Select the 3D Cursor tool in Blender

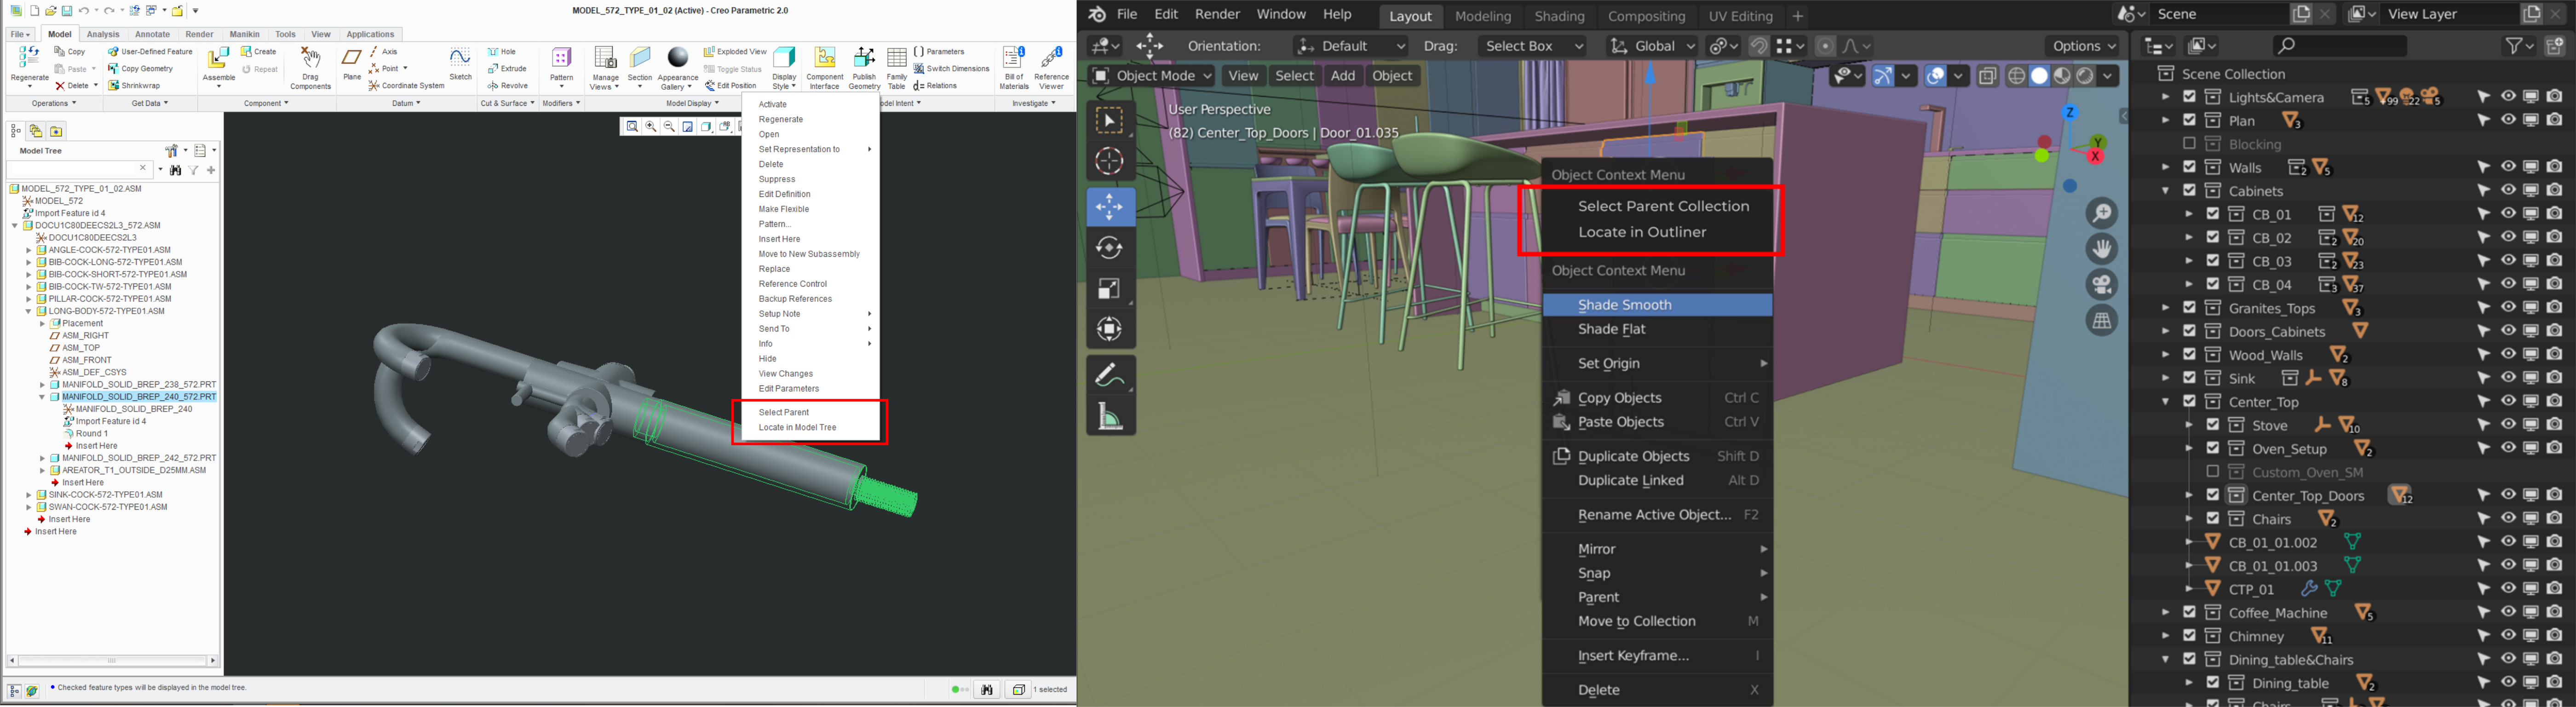click(x=1110, y=161)
